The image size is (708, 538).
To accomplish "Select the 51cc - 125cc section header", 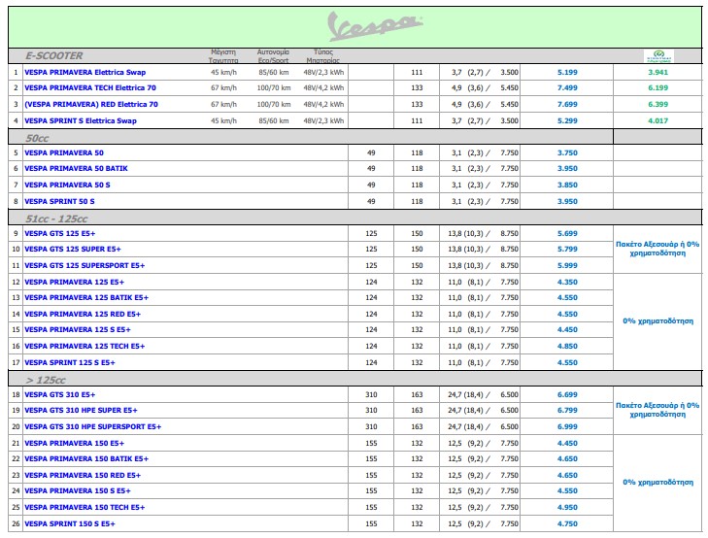I will pos(56,219).
